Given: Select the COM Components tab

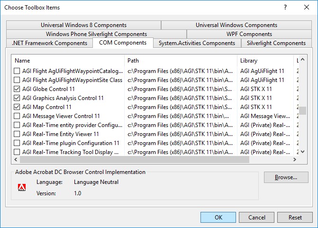Looking at the screenshot, I should point(123,43).
